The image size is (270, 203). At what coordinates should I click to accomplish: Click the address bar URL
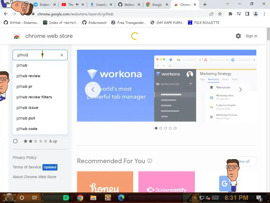tap(75, 14)
